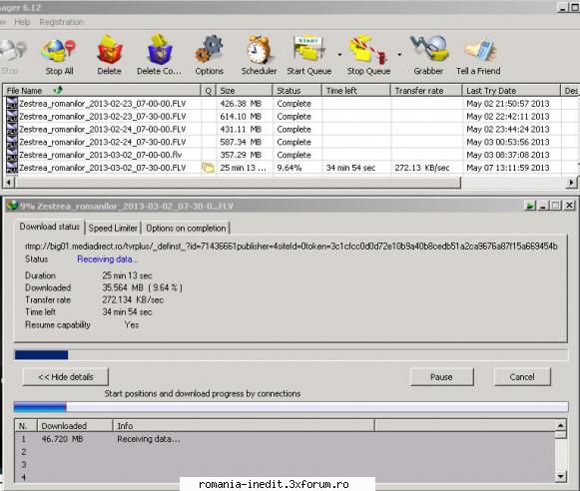Click up arrow of connections list scrollbar

click(561, 425)
